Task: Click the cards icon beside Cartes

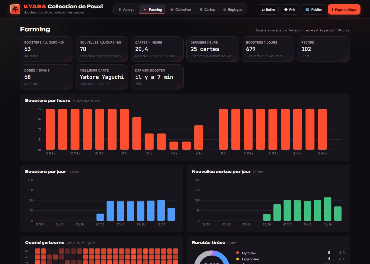Action: tap(201, 10)
